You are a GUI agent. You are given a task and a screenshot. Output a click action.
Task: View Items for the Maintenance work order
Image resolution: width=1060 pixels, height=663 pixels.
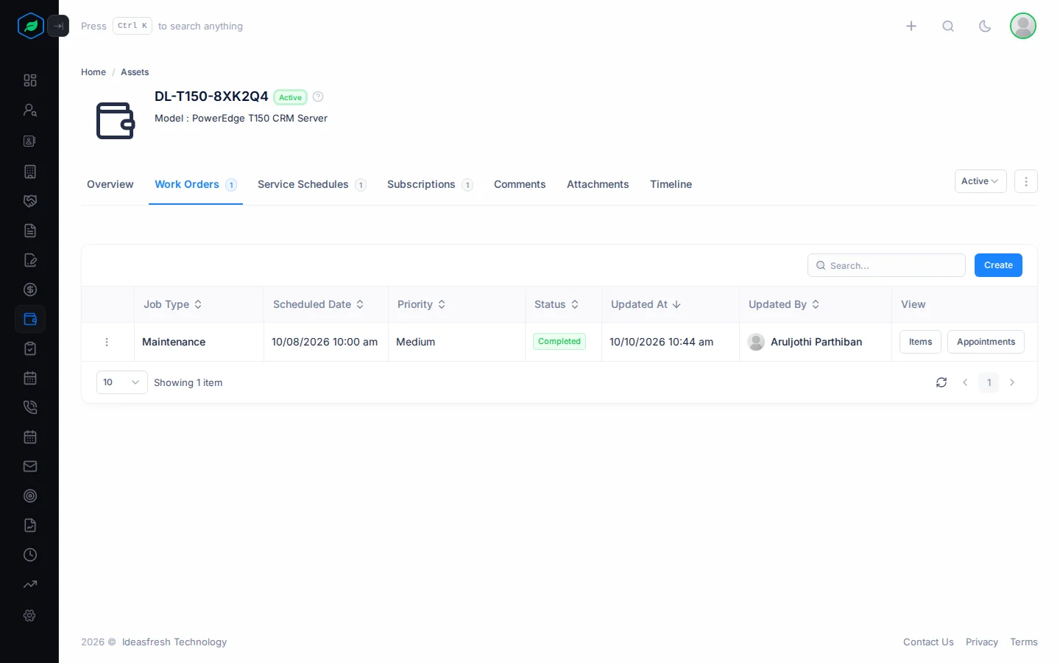(920, 342)
